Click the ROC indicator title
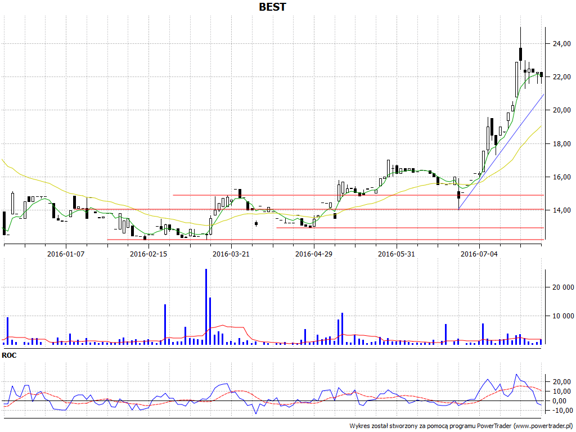 (x=9, y=355)
